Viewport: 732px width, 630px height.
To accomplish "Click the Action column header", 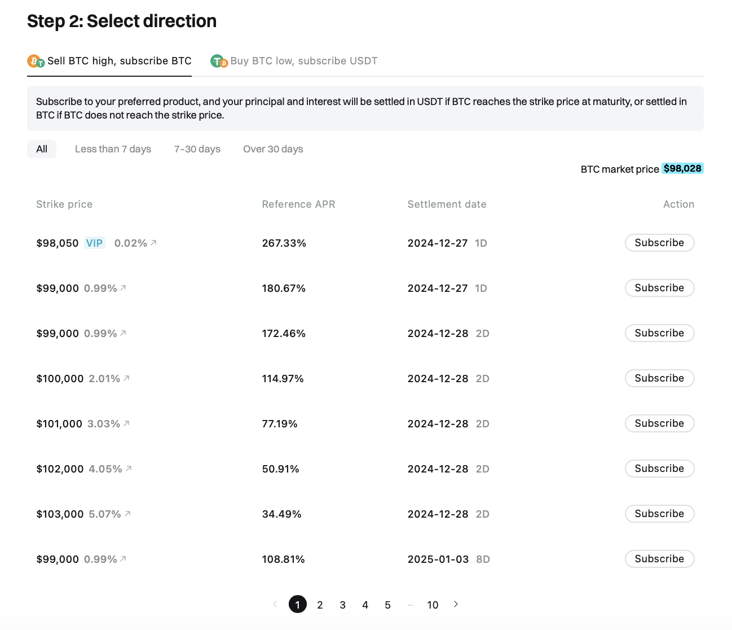I will (678, 204).
